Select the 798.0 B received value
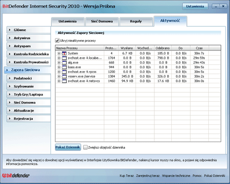This screenshot has width=230, height=184. [163, 58]
